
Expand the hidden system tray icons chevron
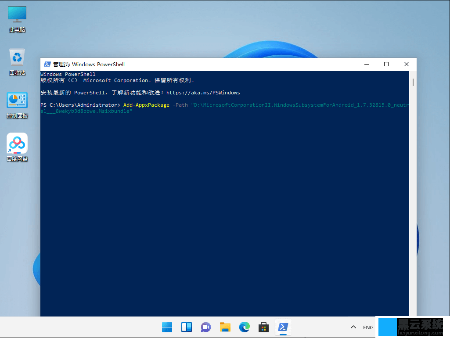[353, 327]
